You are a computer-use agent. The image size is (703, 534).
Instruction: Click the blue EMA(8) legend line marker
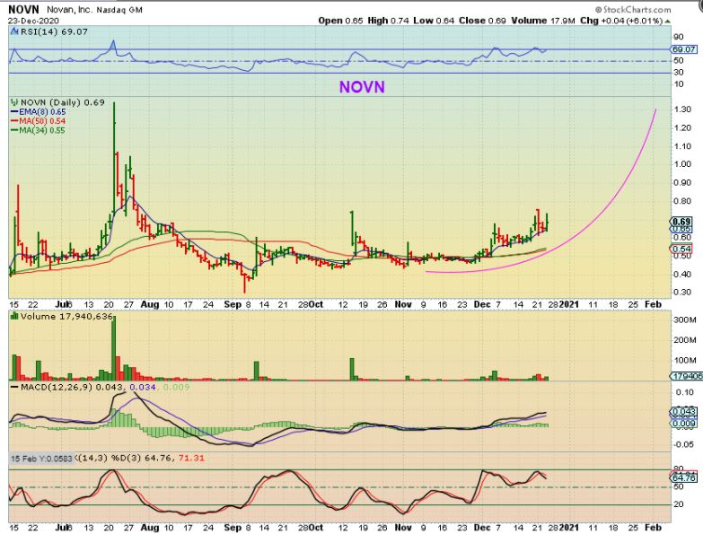pos(14,112)
